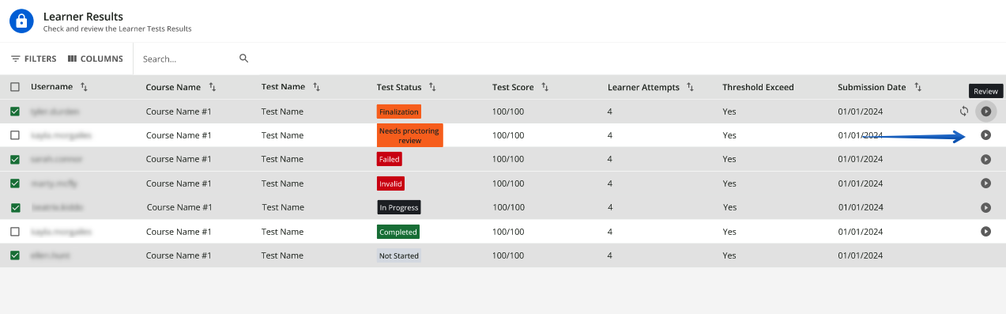
Task: Select the 01/01/2024 date in the Not Started row
Action: coord(861,255)
